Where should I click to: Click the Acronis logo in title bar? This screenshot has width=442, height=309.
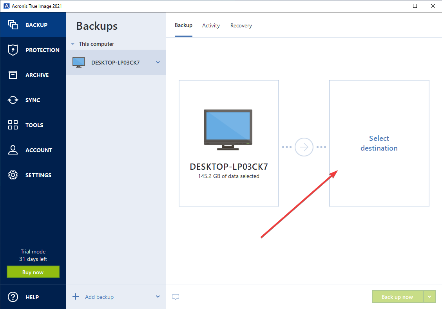click(x=6, y=6)
